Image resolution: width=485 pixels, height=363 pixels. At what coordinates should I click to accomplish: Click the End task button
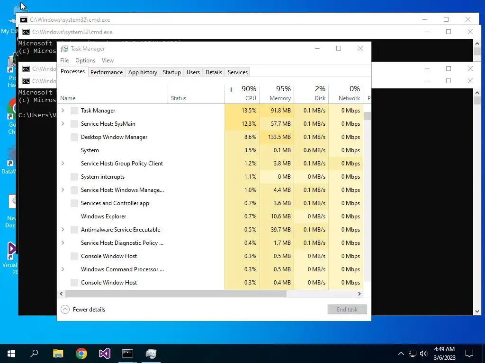[347, 309]
